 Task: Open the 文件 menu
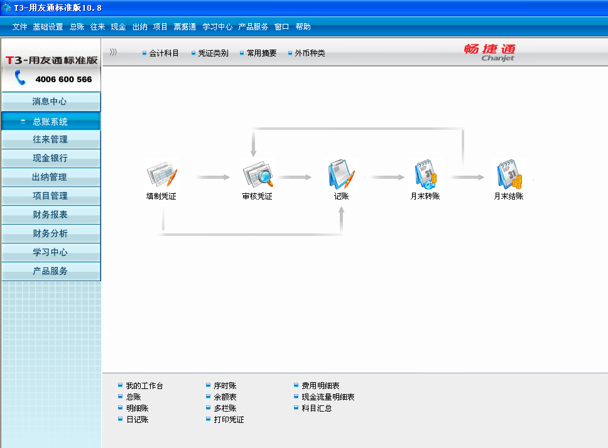point(19,27)
